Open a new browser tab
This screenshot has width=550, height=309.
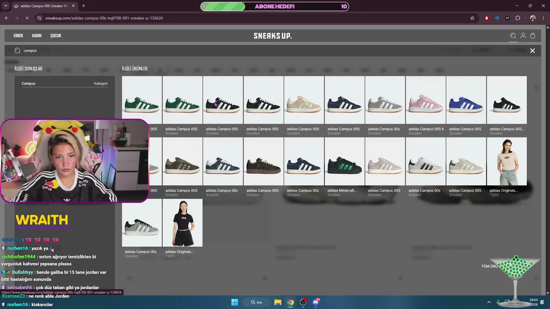tap(83, 6)
